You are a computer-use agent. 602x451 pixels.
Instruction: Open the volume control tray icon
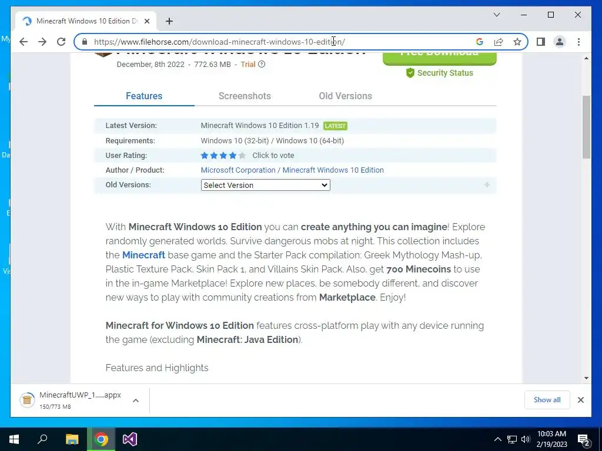coord(525,439)
